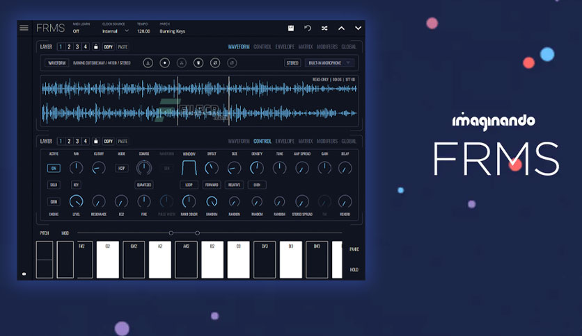Toggle the Stereo button in waveform bar
The height and width of the screenshot is (336, 582).
pyautogui.click(x=292, y=63)
